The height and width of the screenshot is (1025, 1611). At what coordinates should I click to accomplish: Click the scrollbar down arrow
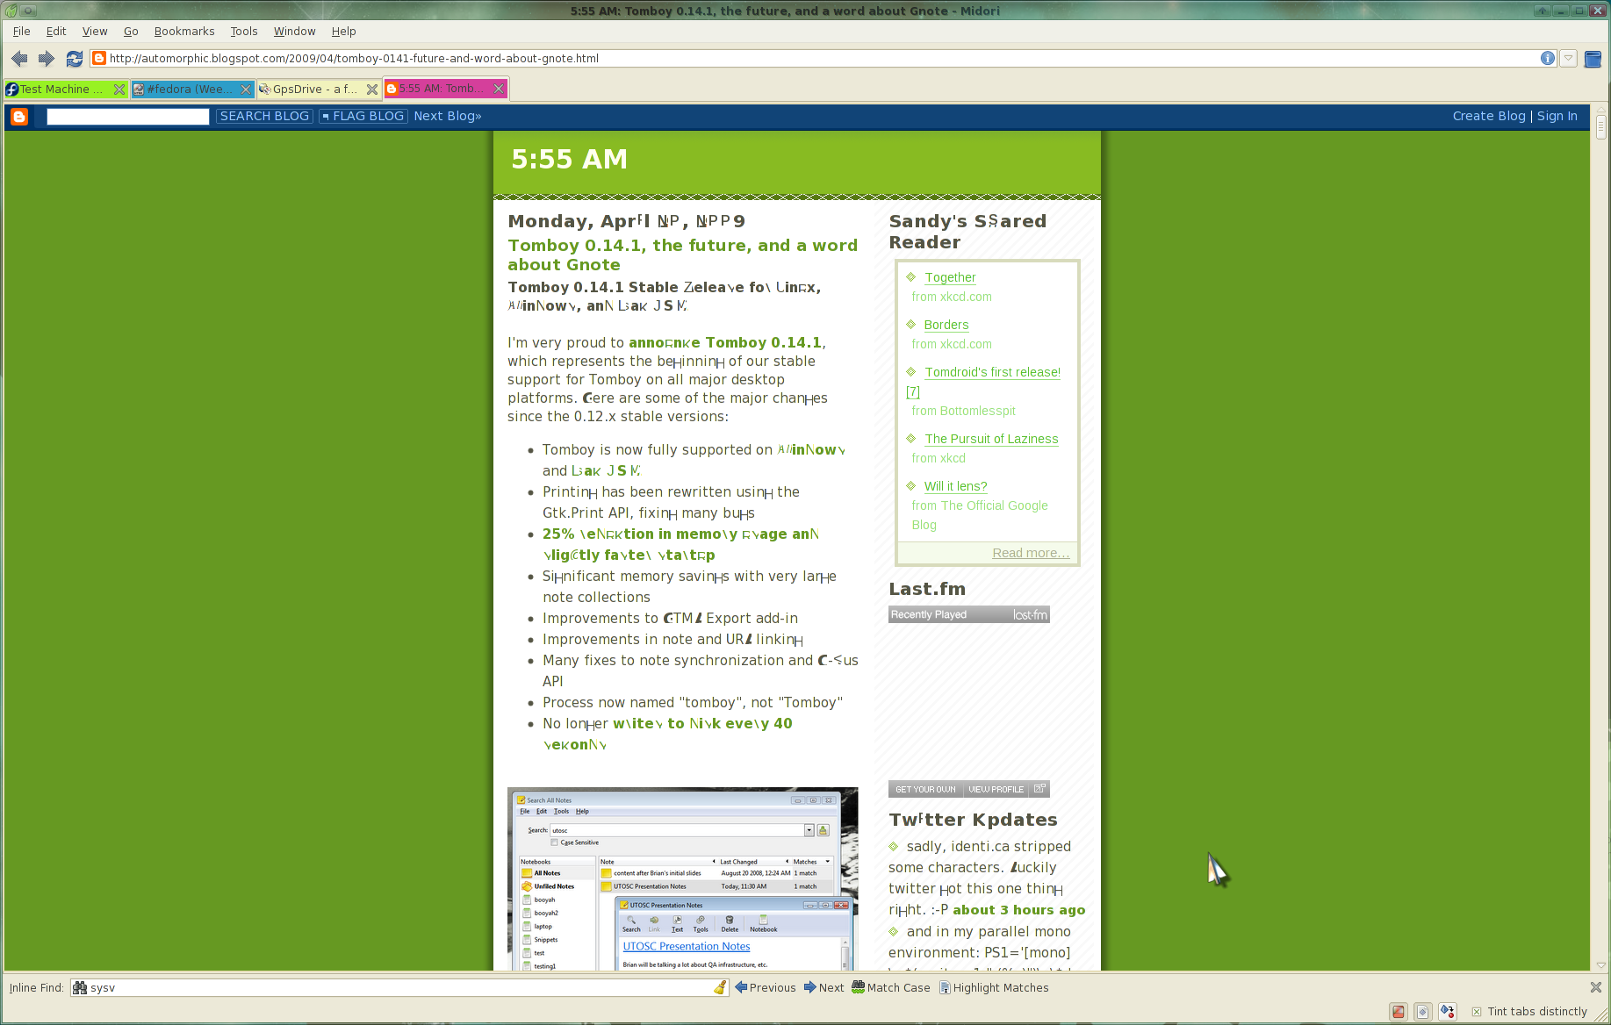(1600, 964)
